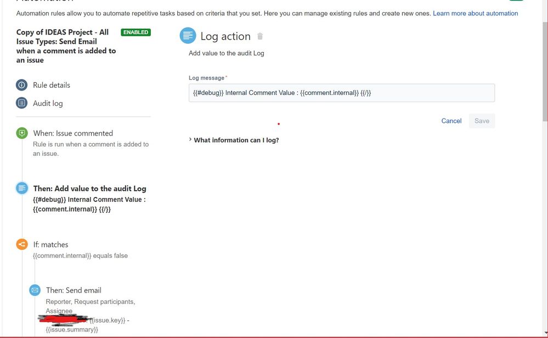Edit the Log message field
The height and width of the screenshot is (338, 548).
[341, 93]
